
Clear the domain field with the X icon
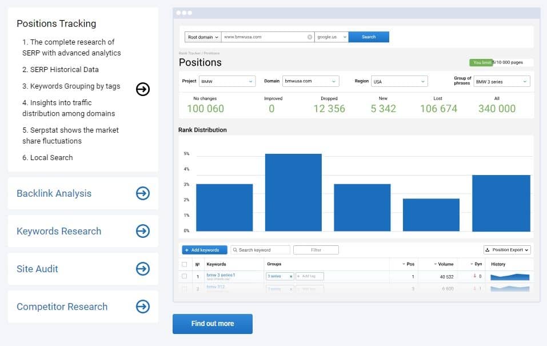310,37
